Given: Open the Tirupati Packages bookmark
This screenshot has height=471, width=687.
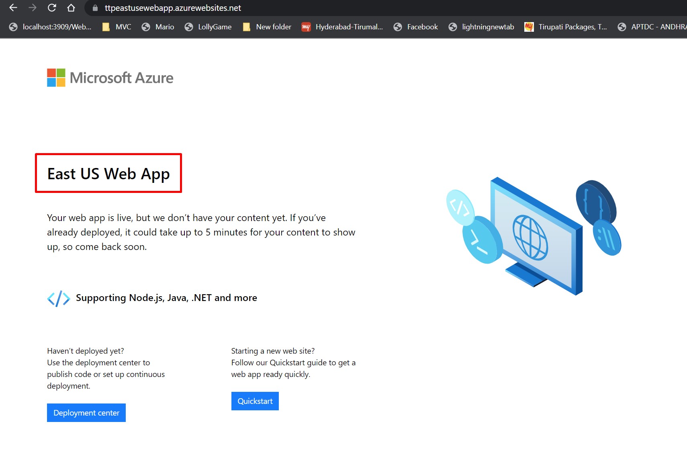Looking at the screenshot, I should pos(566,27).
